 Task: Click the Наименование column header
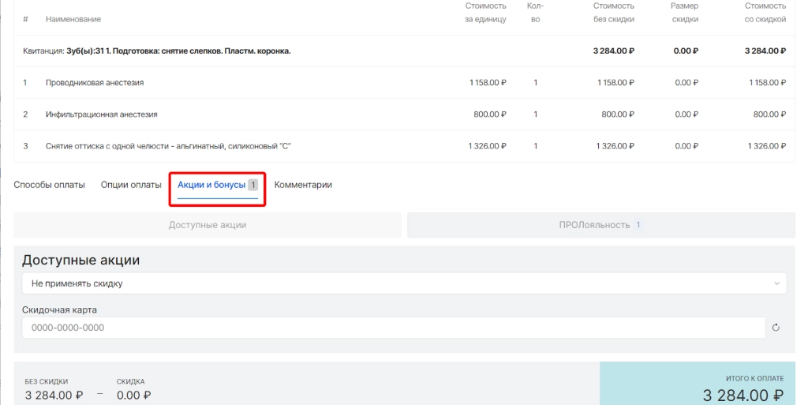pyautogui.click(x=73, y=19)
